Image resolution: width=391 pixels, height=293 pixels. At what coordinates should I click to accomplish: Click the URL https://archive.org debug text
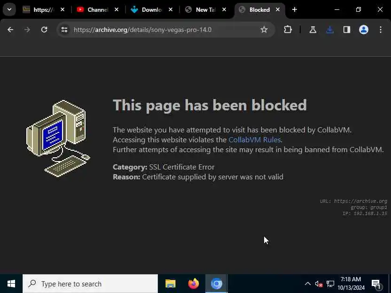pos(353,201)
